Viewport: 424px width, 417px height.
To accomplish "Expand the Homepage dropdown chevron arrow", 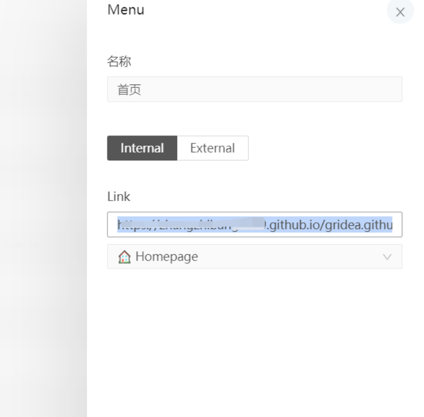I will point(387,257).
